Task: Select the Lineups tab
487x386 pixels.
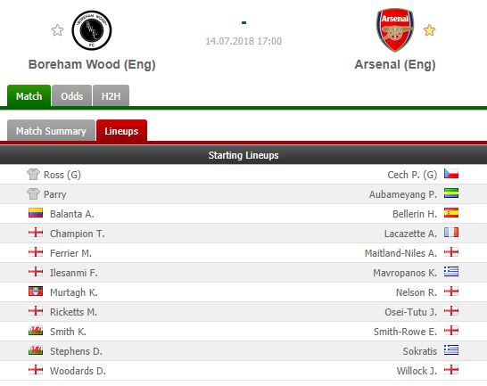Action: 121,130
